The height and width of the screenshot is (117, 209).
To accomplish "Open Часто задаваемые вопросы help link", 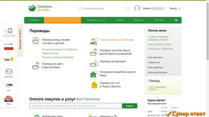I will [157, 88].
